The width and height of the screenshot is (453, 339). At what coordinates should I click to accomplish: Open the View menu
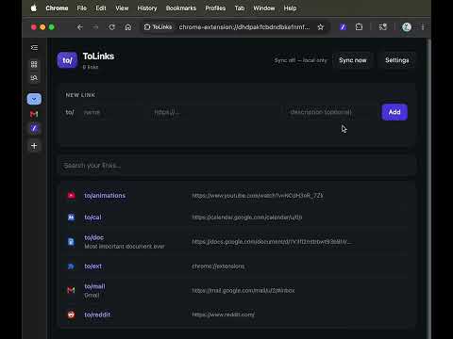point(122,8)
